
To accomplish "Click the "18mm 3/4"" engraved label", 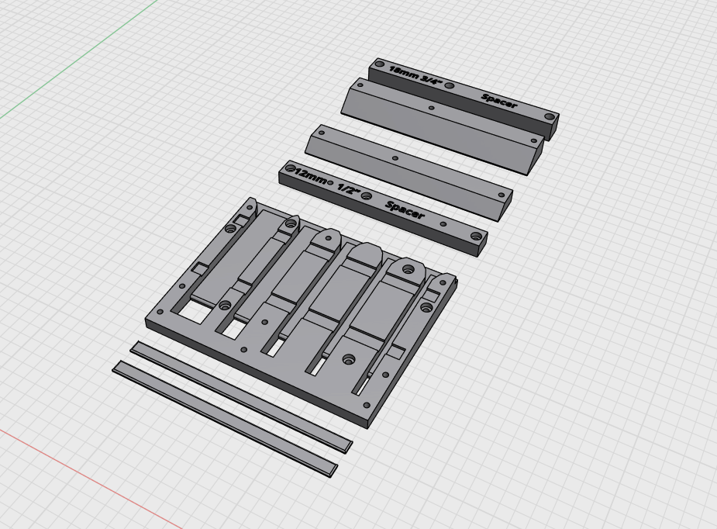I will click(x=416, y=77).
